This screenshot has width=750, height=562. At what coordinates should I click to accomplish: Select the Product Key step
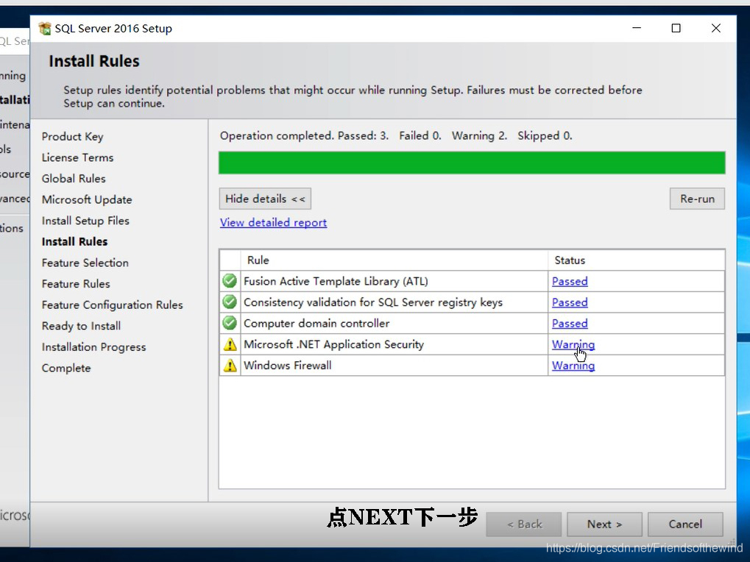tap(72, 137)
